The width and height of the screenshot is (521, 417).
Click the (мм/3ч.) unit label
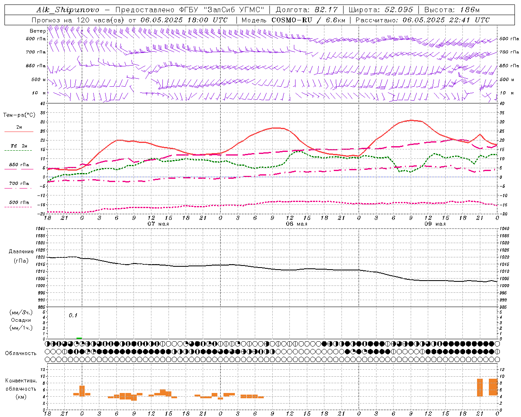pyautogui.click(x=21, y=312)
